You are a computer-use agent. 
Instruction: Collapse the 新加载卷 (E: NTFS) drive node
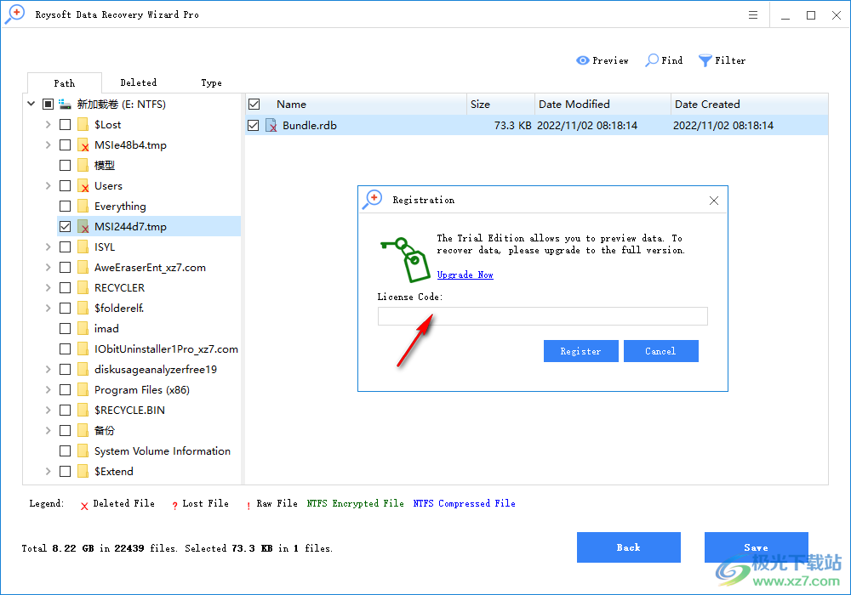tap(31, 104)
